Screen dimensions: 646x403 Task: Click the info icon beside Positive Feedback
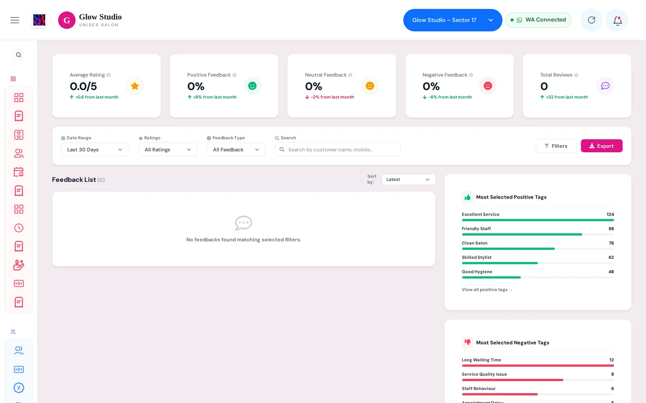235,75
